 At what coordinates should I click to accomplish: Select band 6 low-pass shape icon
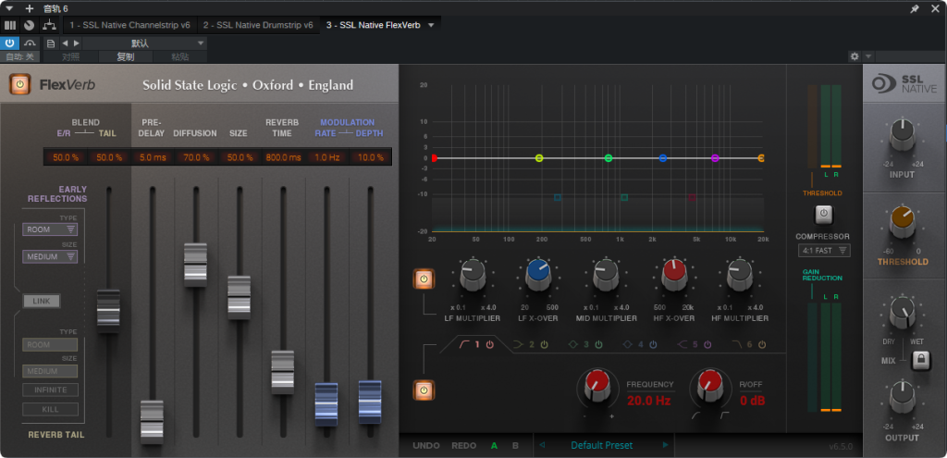pos(737,344)
